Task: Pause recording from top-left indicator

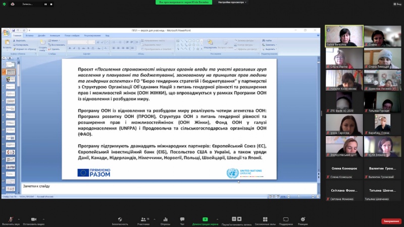Action: tap(45, 4)
